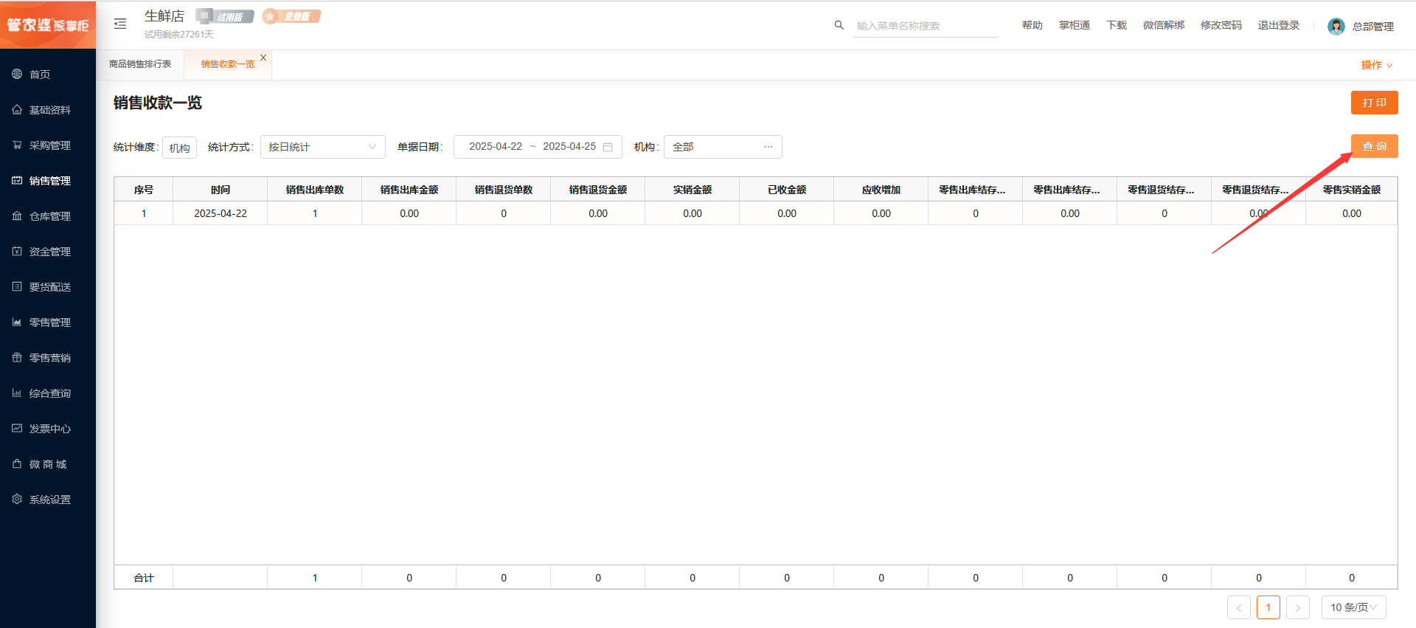Click the 修改密码 link

(x=1221, y=25)
